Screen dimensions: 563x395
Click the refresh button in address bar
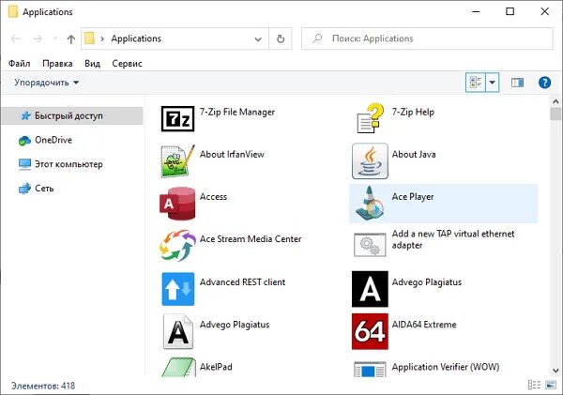(x=281, y=38)
